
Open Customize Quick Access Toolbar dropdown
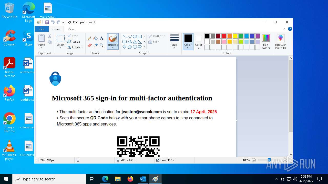[x=63, y=22]
